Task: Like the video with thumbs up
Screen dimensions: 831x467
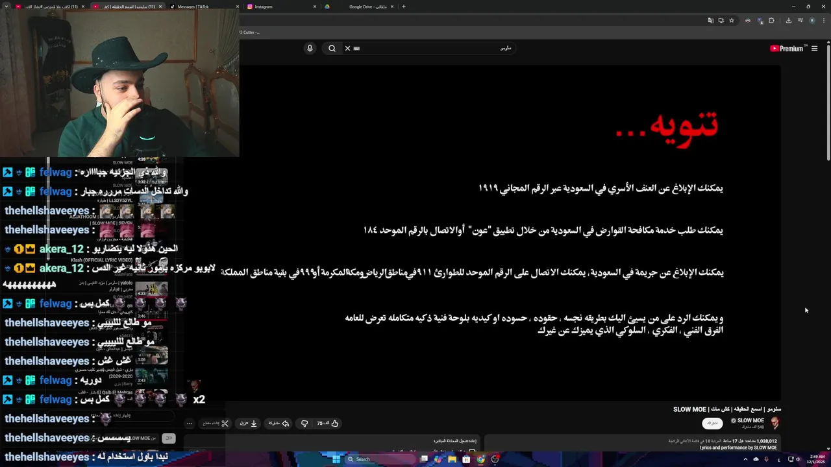Action: pos(329,424)
